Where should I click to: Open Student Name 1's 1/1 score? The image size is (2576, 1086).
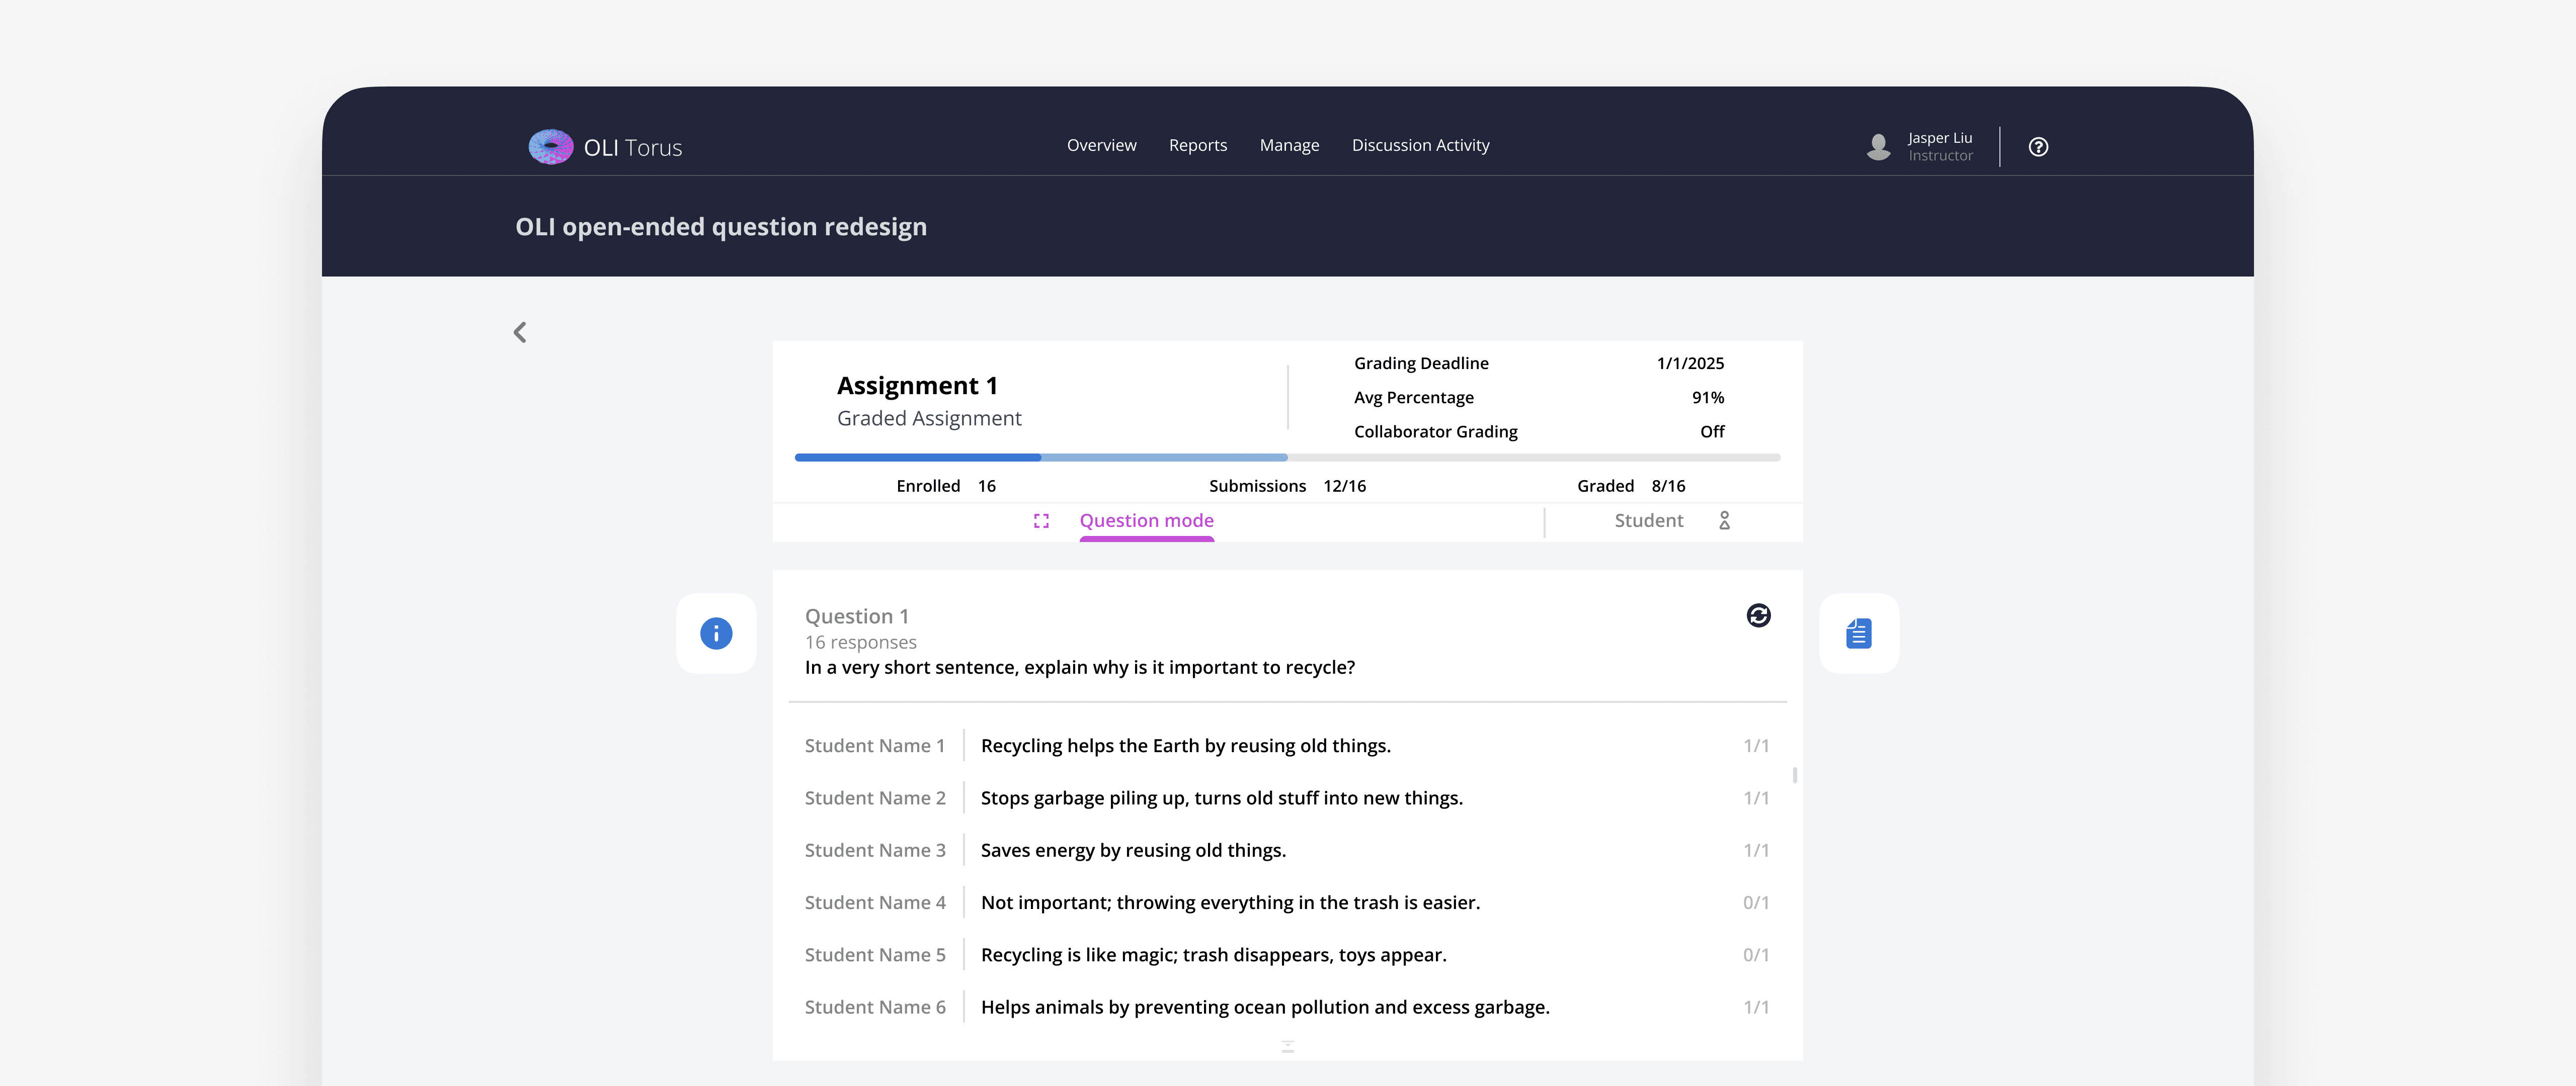[x=1755, y=746]
